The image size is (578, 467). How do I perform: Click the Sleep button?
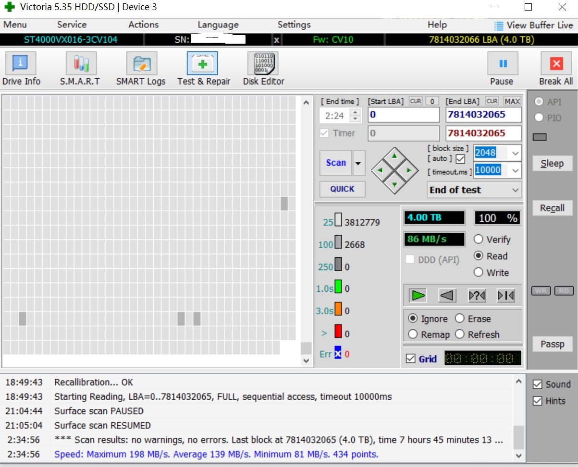(552, 163)
